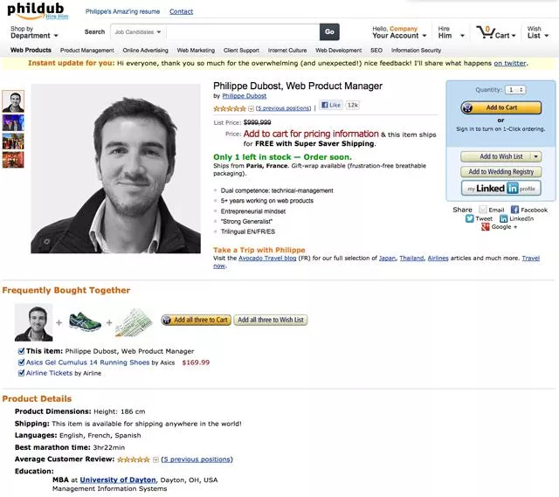
Task: Uncheck the Airline Tickets checkbox
Action: point(21,373)
